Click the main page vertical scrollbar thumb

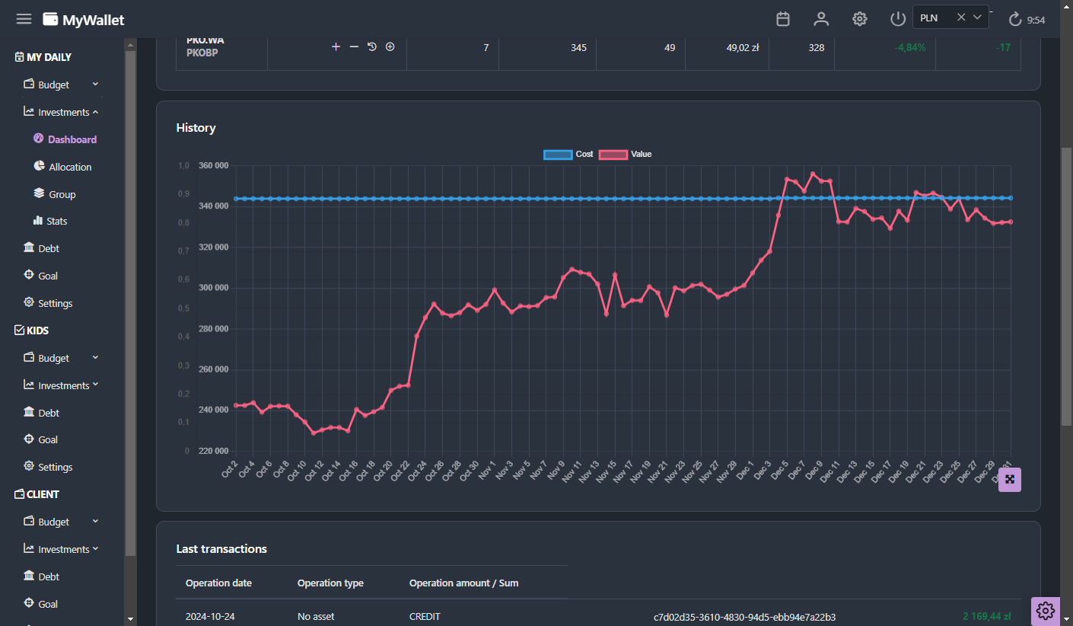[1066, 286]
